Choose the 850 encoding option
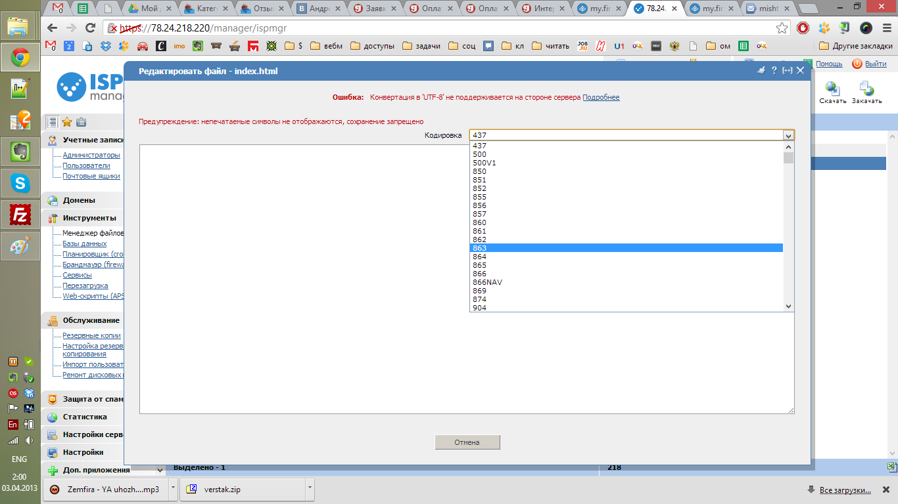 [479, 171]
